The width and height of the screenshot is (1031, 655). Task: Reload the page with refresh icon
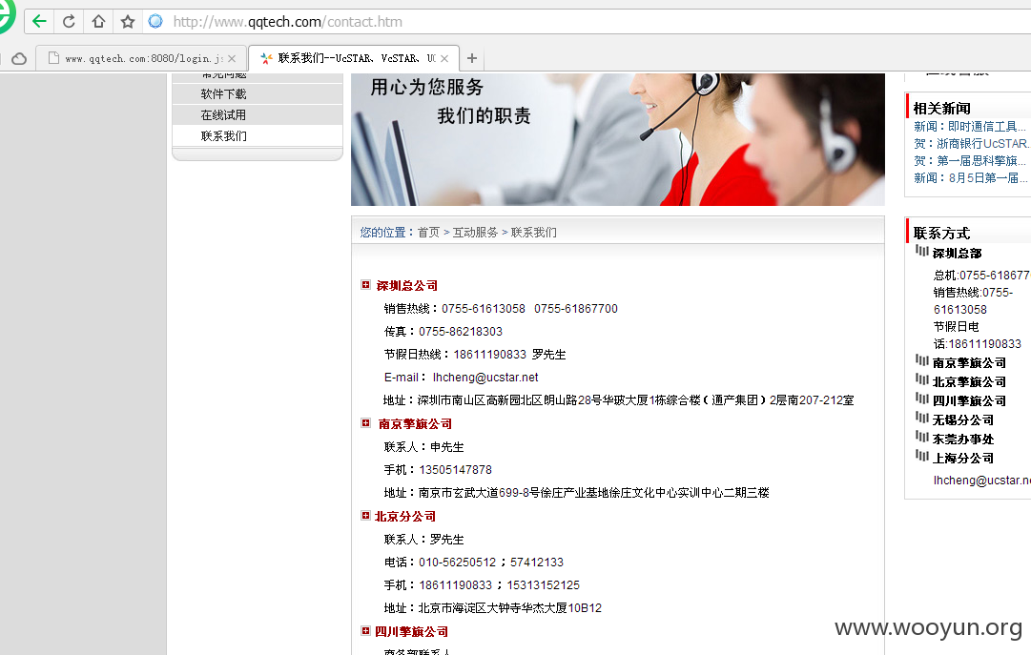click(69, 22)
